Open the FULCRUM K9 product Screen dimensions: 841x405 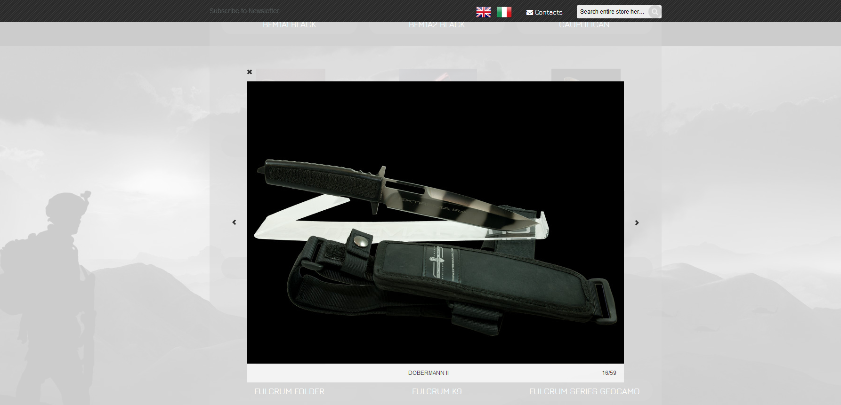[437, 391]
